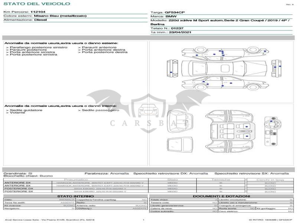Click the DOCUMENTI E DOTAZIONI section header
Screen dimensions: 297x223
click(x=221, y=196)
